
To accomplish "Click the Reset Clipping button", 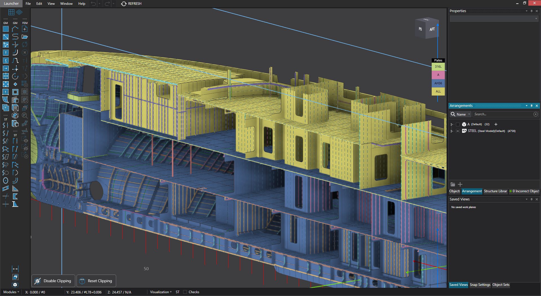I will click(x=96, y=281).
